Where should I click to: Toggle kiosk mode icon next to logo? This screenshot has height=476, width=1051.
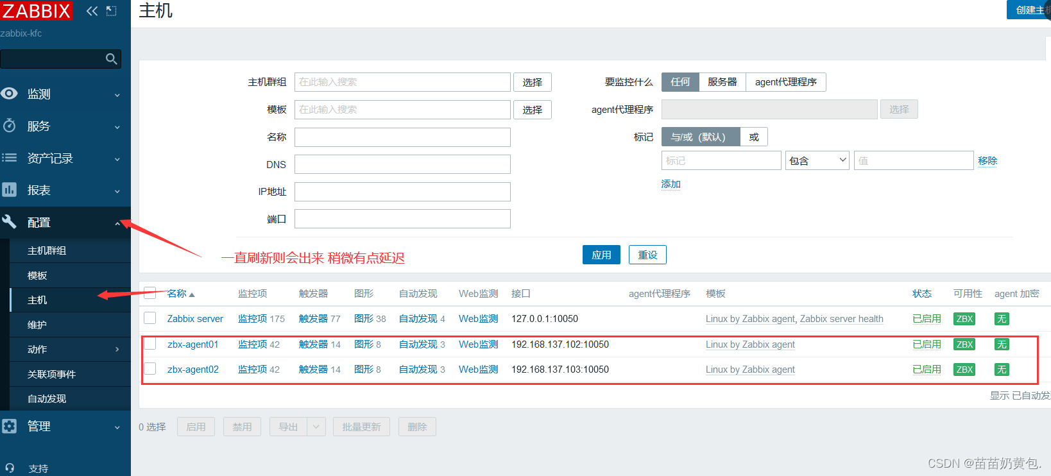(x=111, y=11)
